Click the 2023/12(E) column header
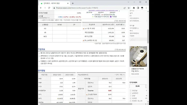 coord(69,75)
